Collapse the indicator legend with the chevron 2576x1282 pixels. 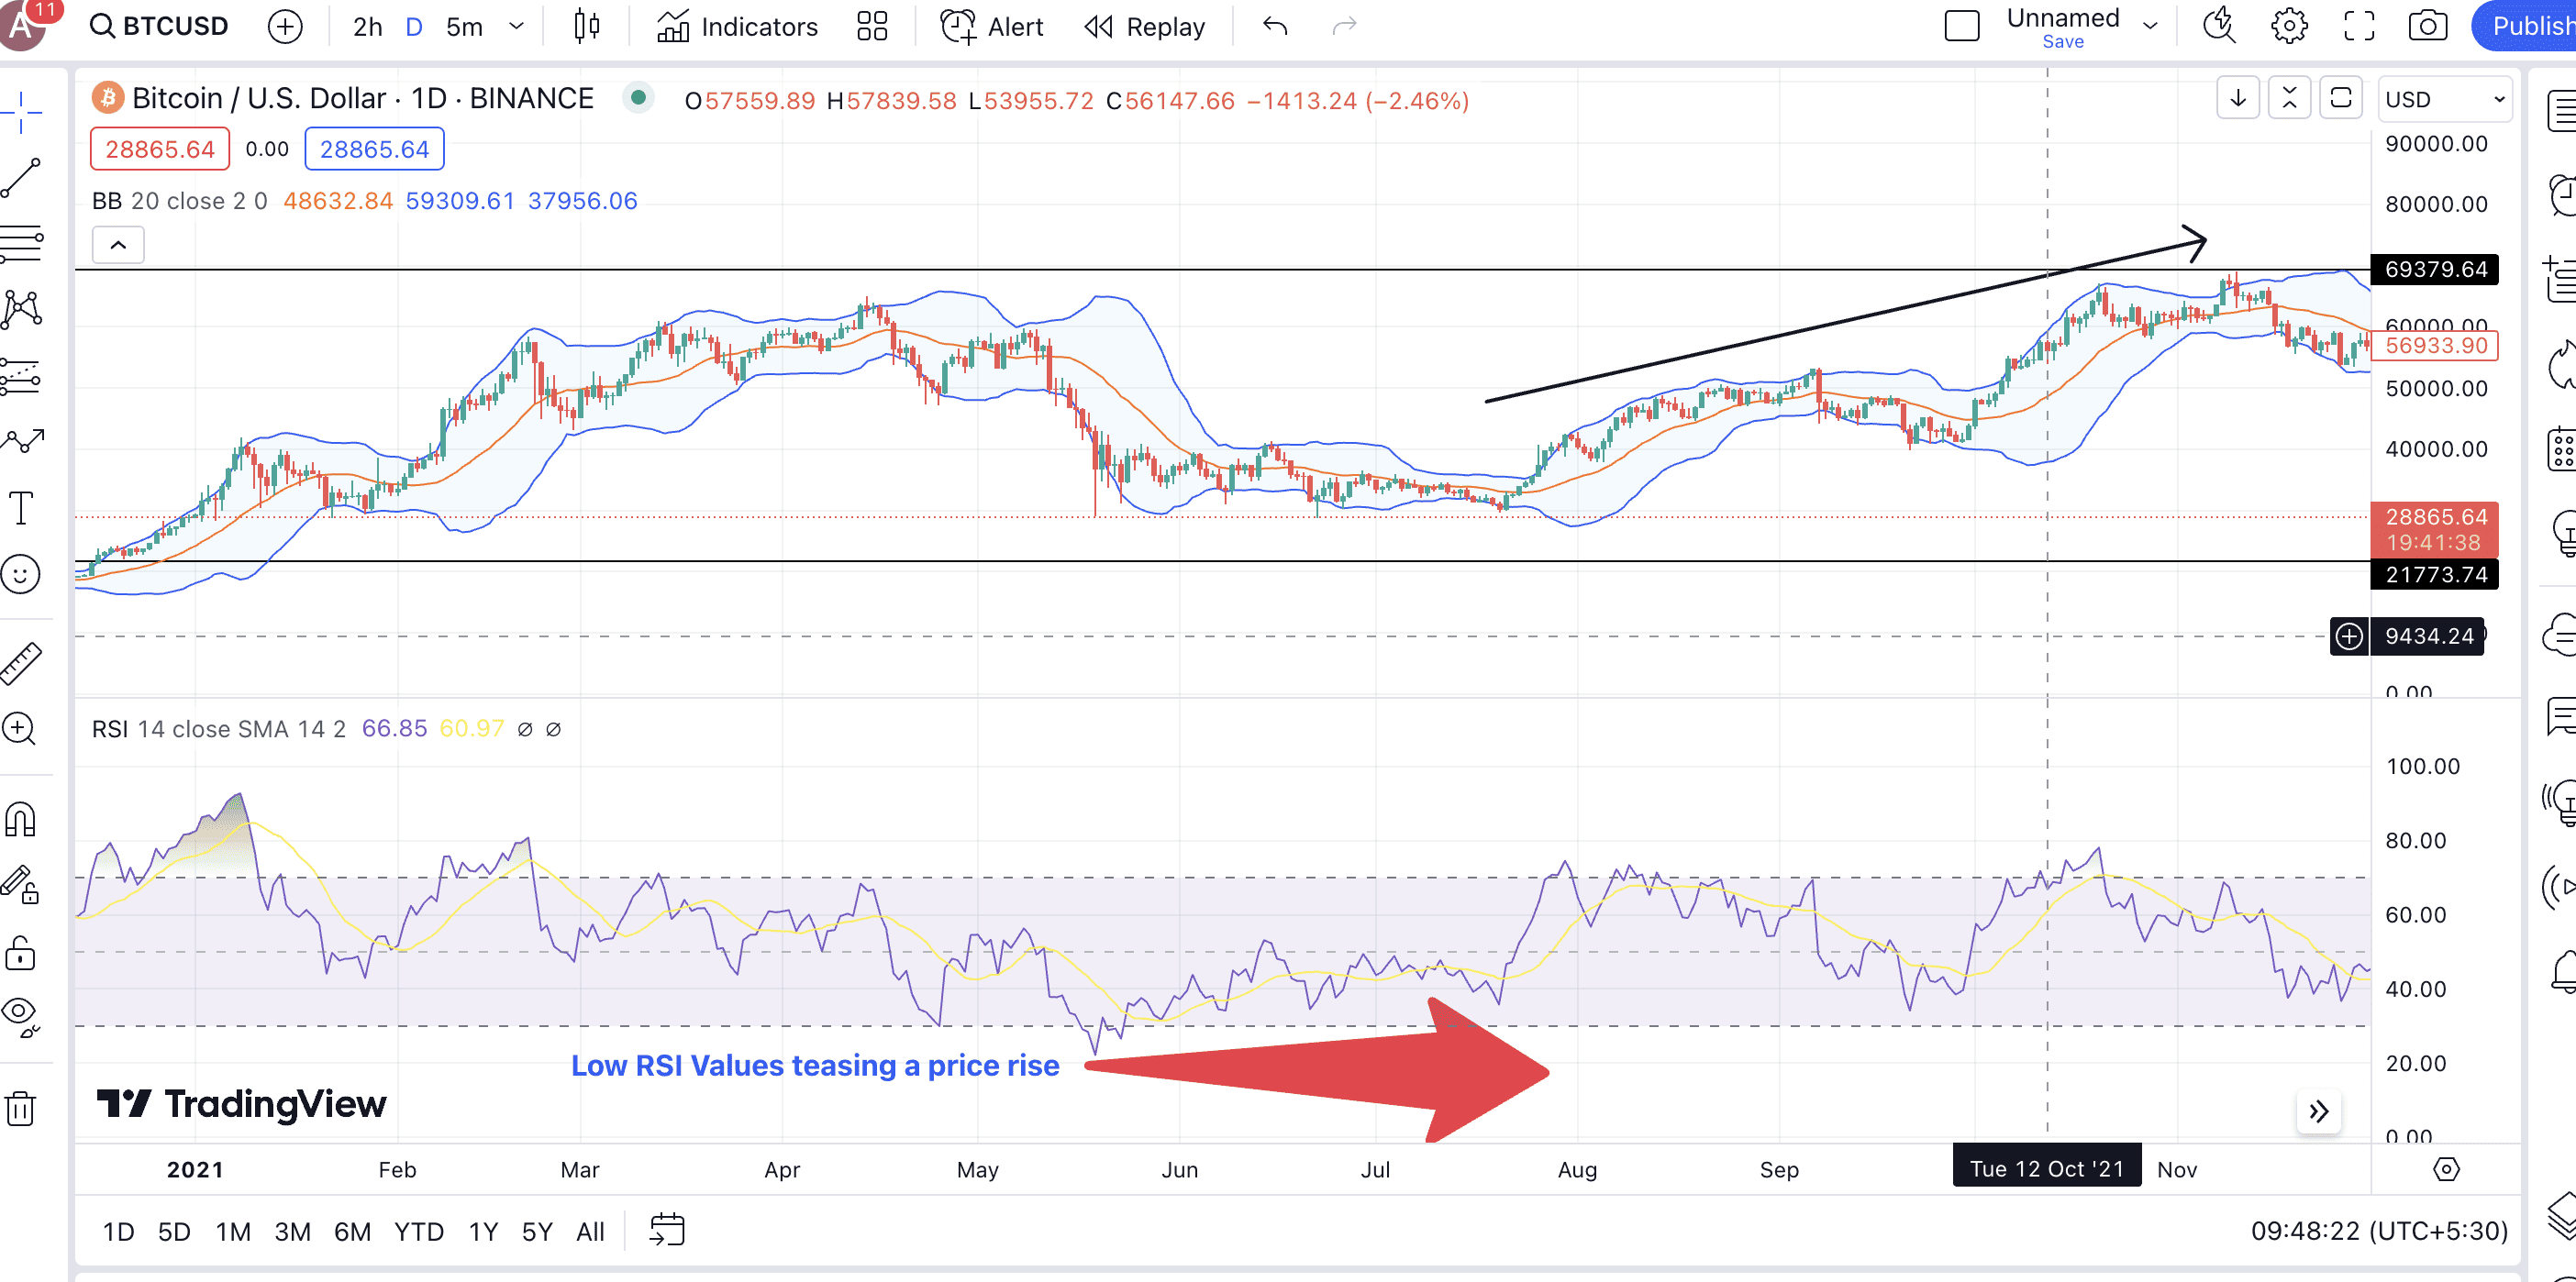(118, 244)
